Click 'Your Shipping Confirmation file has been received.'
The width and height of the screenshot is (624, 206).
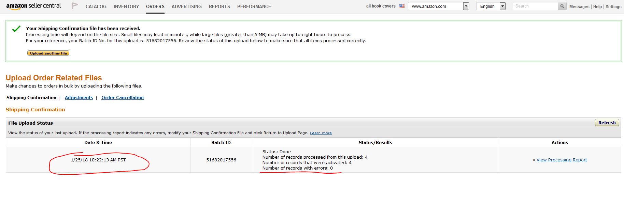click(83, 28)
